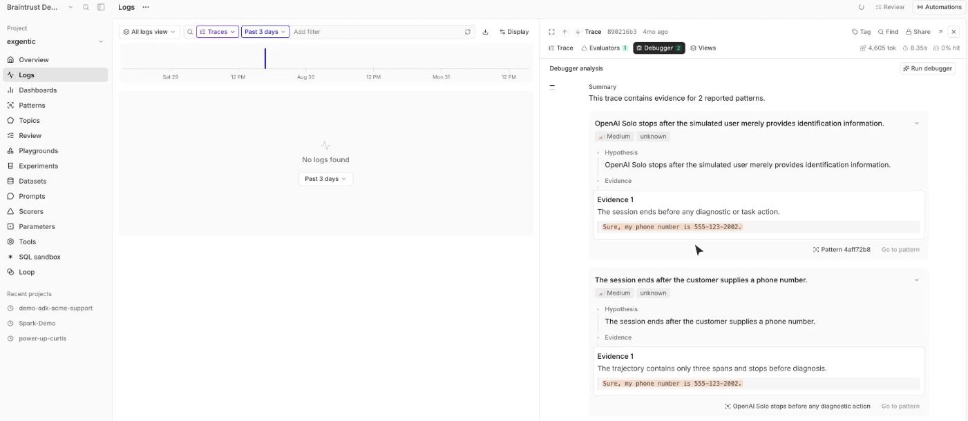Open Parameters in the sidebar
Image resolution: width=968 pixels, height=421 pixels.
pos(55,227)
